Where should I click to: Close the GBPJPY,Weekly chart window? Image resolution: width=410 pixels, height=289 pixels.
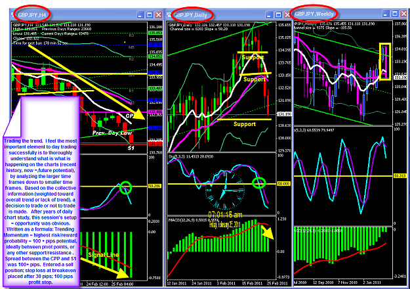click(404, 13)
